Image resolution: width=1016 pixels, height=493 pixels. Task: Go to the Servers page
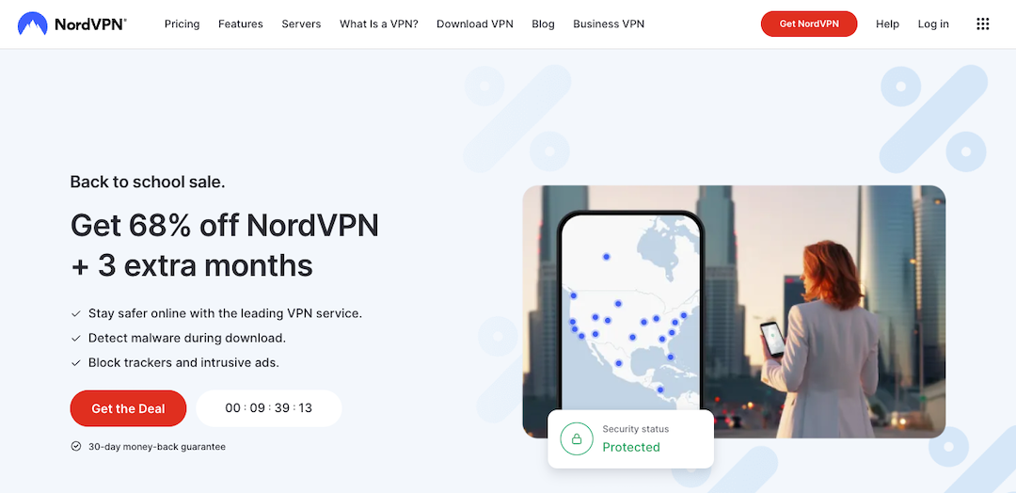[301, 24]
